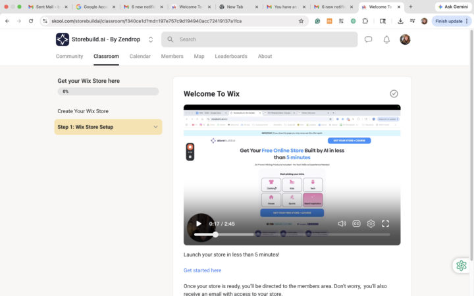Click the Welcome To Wix lesson title
This screenshot has height=296, width=474.
(211, 93)
